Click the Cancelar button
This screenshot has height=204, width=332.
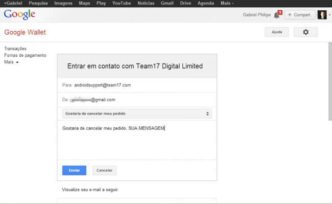click(104, 170)
